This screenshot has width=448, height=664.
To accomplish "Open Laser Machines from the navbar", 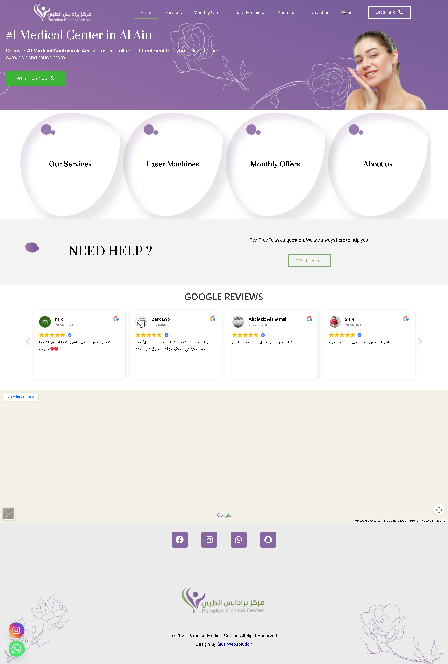I will pos(249,12).
